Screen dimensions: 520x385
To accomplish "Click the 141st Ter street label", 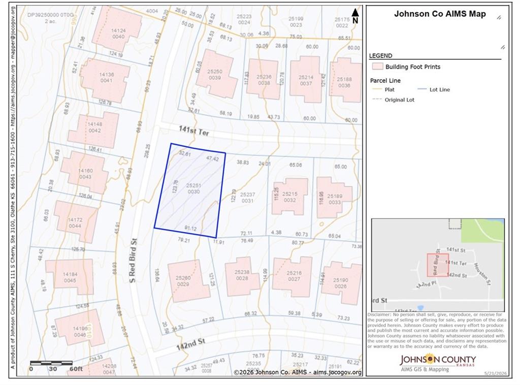I will pos(194,131).
